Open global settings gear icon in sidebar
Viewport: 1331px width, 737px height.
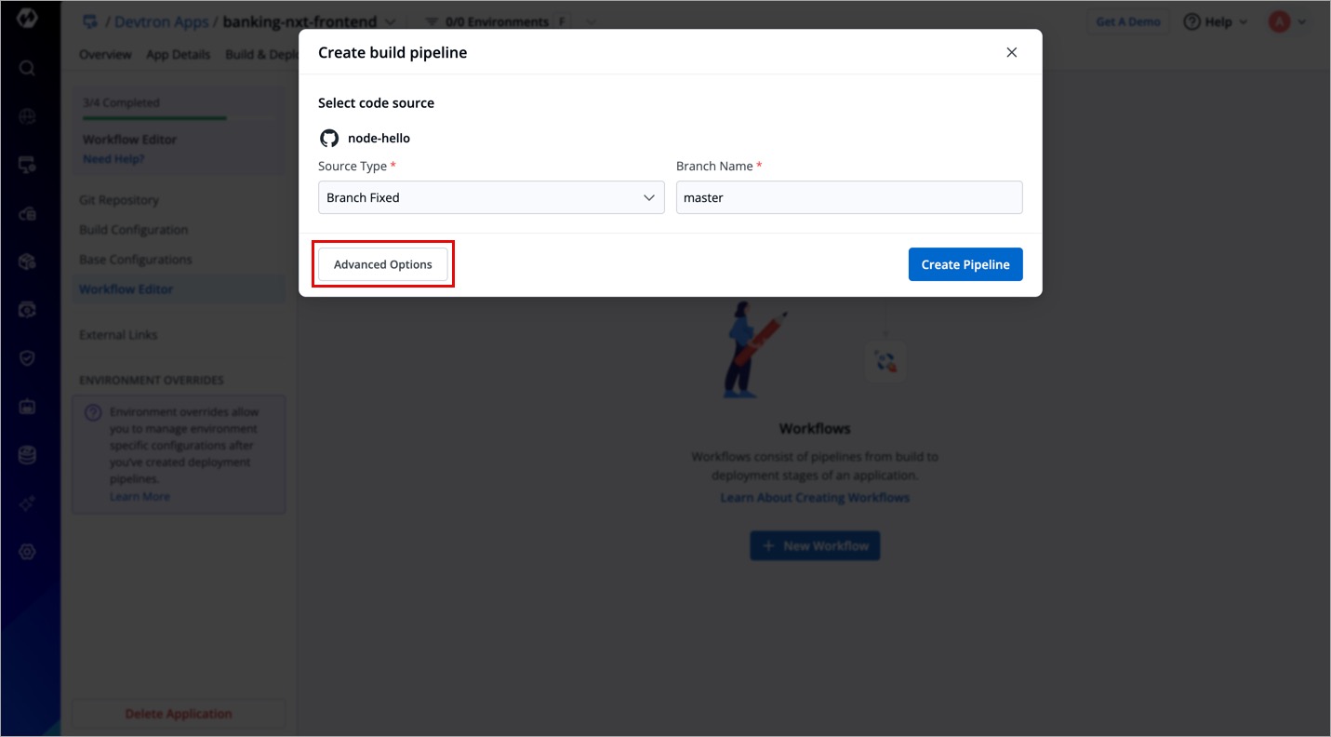[27, 553]
